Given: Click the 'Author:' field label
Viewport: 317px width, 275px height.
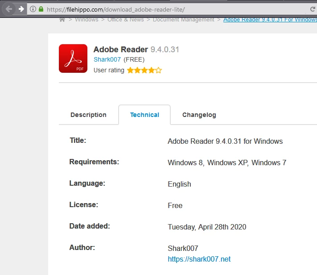Looking at the screenshot, I should pos(82,247).
